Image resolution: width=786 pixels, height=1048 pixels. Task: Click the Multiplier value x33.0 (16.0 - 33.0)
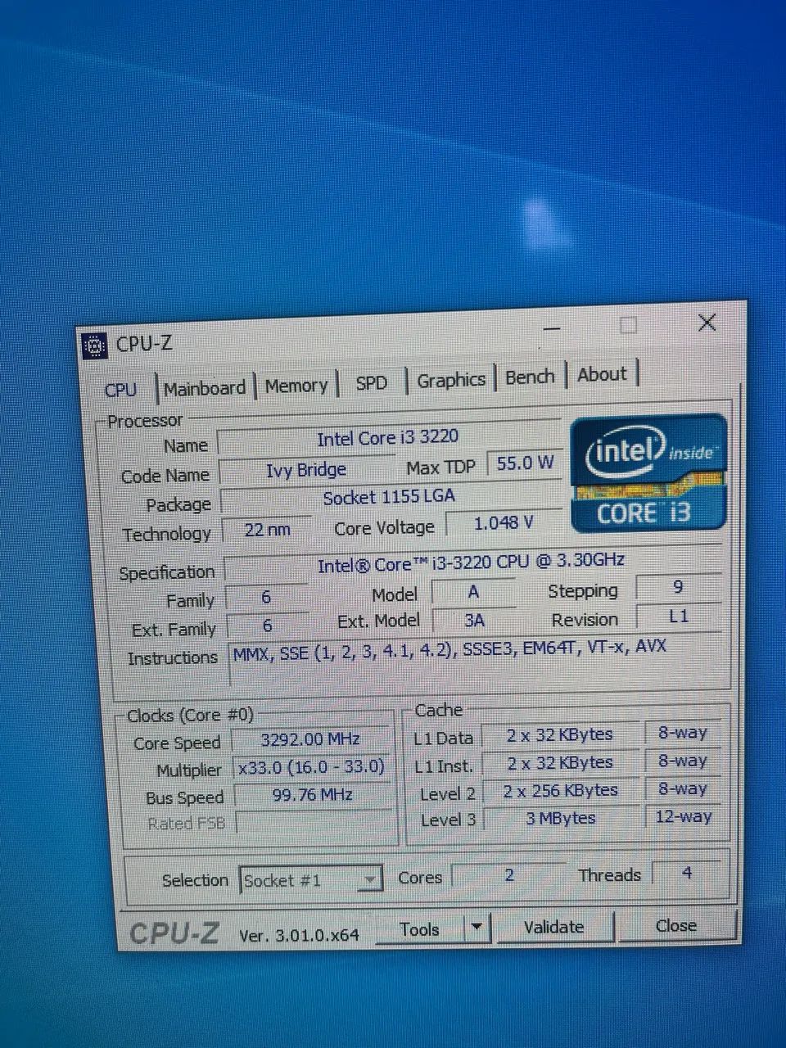pos(311,766)
